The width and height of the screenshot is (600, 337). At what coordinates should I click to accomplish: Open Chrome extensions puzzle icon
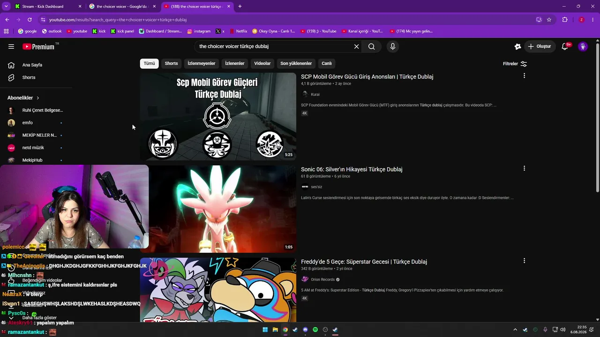[565, 20]
